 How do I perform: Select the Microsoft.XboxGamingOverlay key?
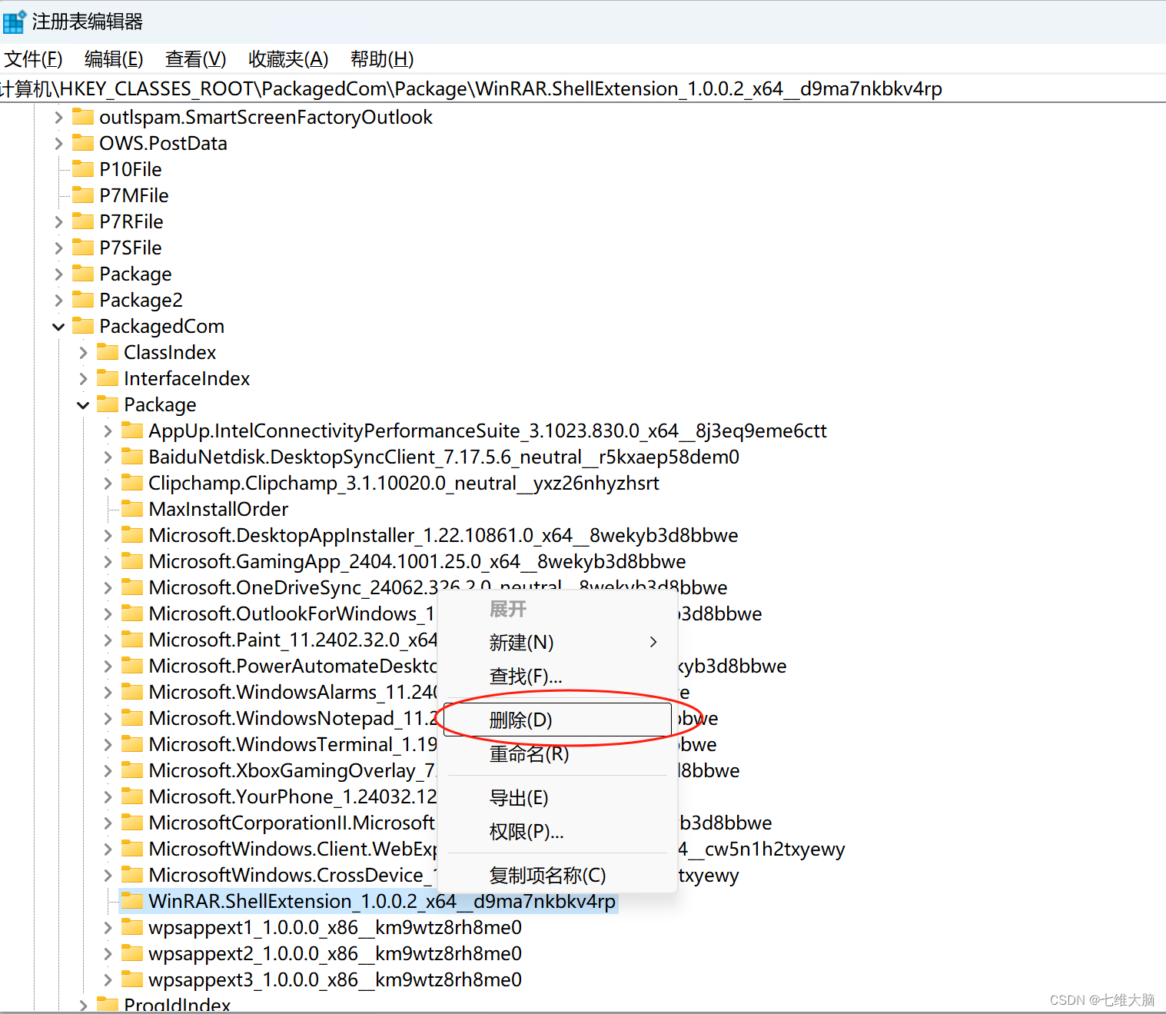click(x=293, y=770)
